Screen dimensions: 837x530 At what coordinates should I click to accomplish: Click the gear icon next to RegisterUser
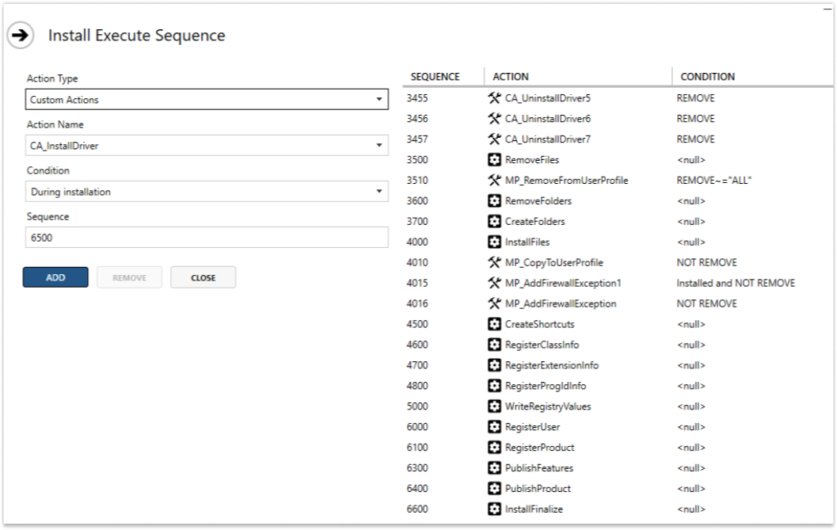494,427
